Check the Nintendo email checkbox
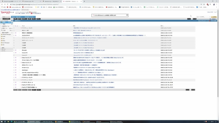This screenshot has width=219, height=123. pos(14,50)
